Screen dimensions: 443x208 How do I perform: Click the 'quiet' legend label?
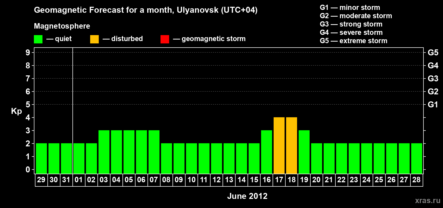pyautogui.click(x=63, y=39)
